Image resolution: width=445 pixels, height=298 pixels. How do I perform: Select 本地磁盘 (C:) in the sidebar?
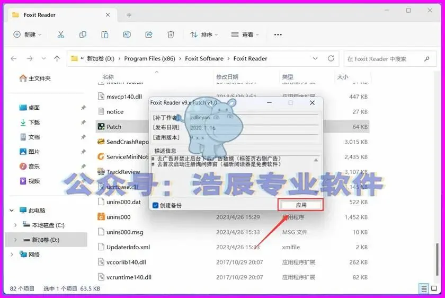[x=44, y=225]
